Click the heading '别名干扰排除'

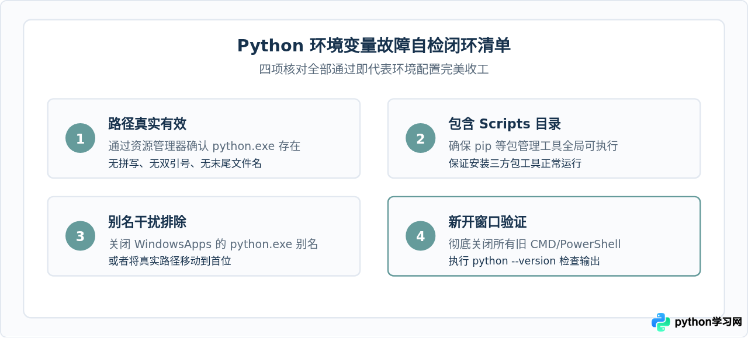147,222
